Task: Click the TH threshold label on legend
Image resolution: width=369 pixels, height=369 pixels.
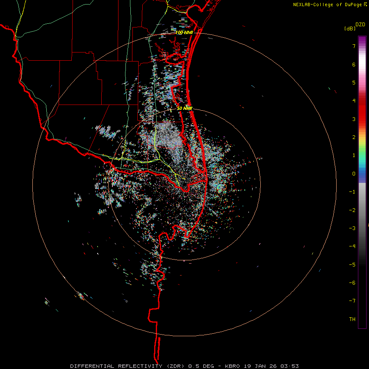Action: tap(352, 319)
